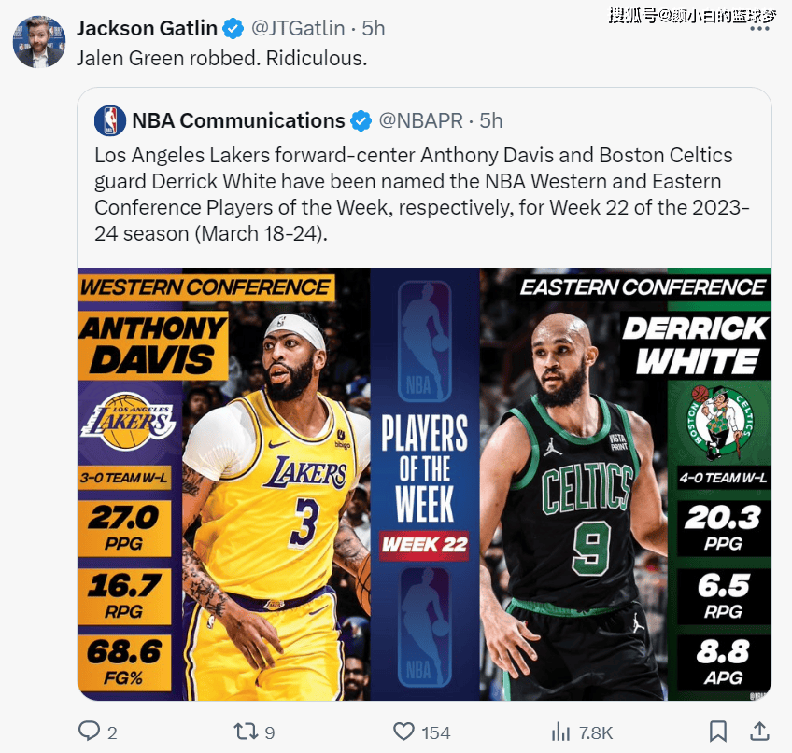Click the "Jalen Green robbed. Ridiculous." tweet text

(221, 58)
